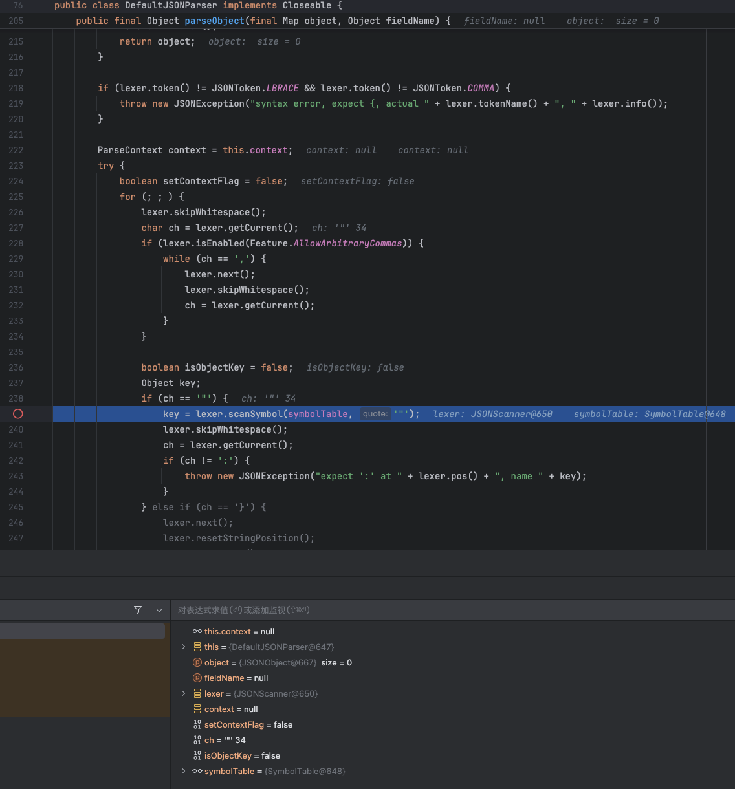Open the dropdown arrow beside the filter icon

(159, 610)
